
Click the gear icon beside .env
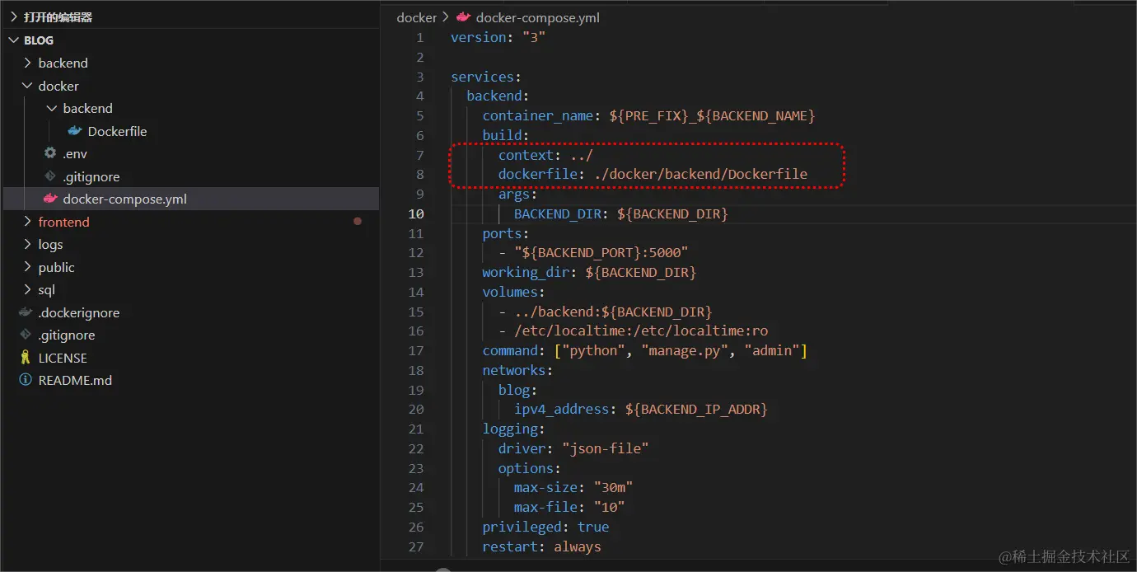(50, 153)
